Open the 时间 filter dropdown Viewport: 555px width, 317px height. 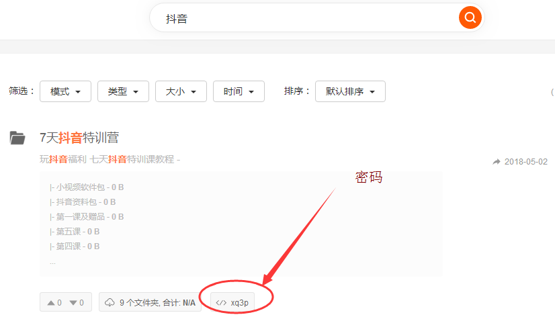click(x=239, y=91)
